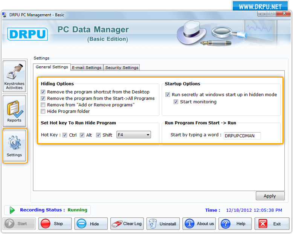Click the Clear Log button label

(x=132, y=223)
